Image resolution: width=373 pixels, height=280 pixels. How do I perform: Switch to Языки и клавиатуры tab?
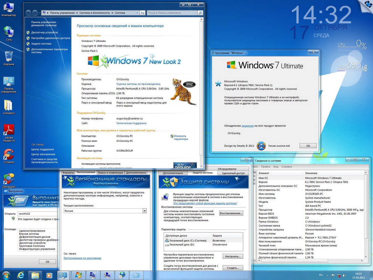coord(110,173)
